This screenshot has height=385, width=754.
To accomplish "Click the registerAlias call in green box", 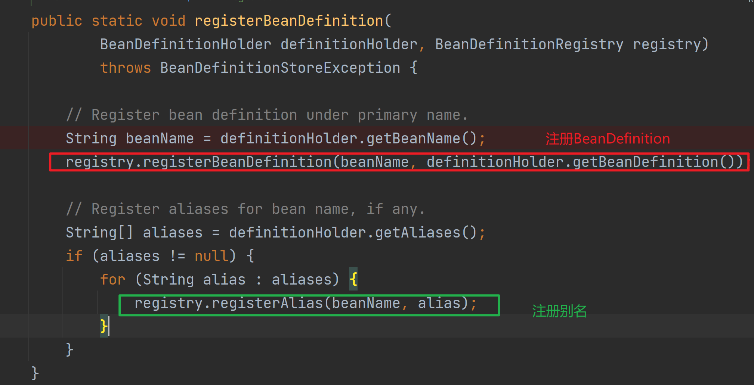I will (267, 303).
